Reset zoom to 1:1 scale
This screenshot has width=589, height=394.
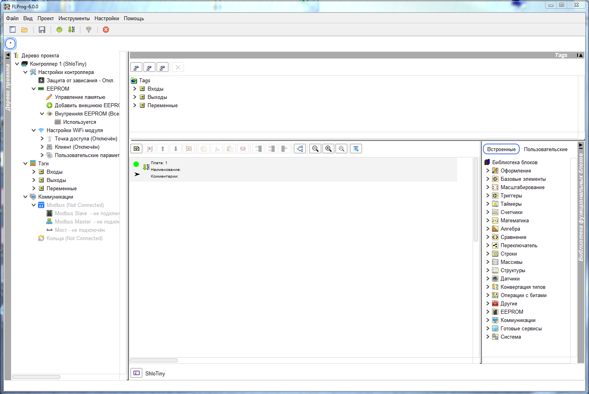[x=342, y=149]
